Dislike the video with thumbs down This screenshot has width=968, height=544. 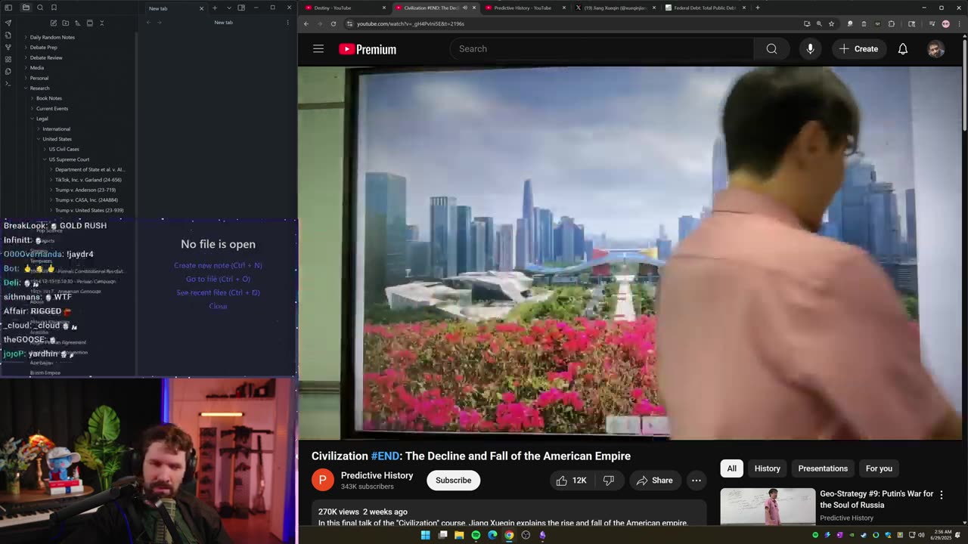[609, 481]
